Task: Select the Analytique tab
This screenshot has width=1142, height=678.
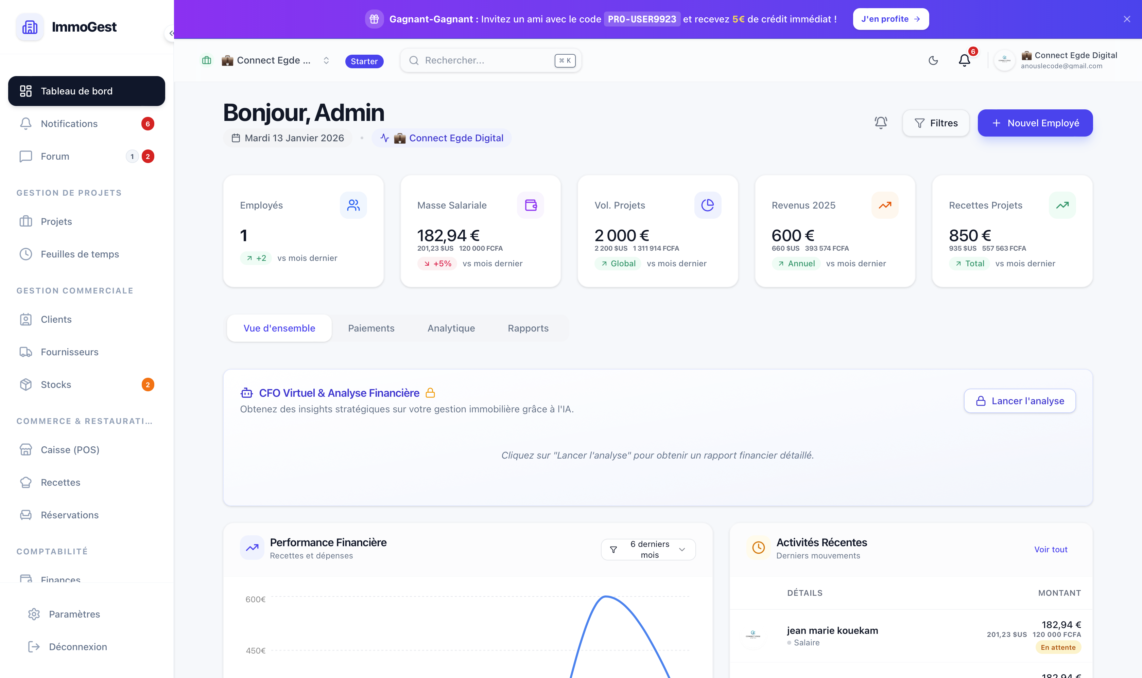Action: pos(451,328)
